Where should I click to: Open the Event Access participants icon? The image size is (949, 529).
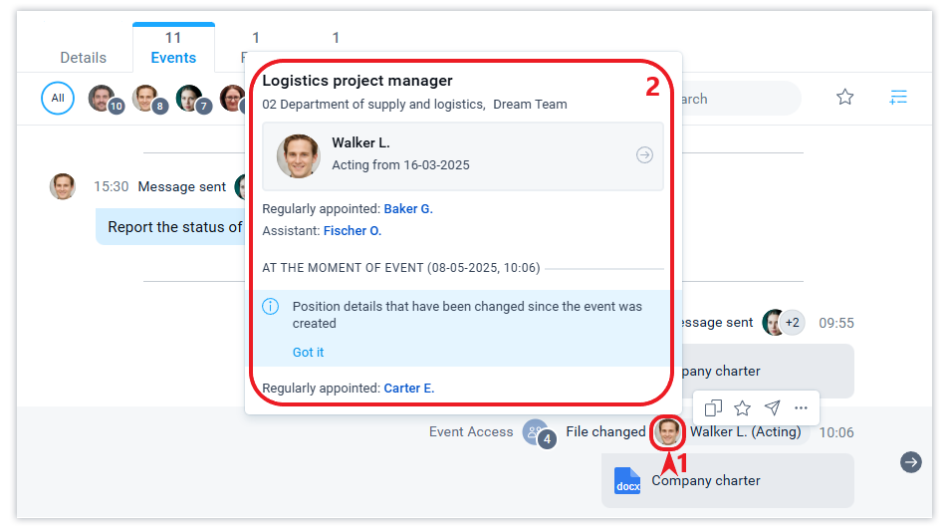pyautogui.click(x=537, y=431)
